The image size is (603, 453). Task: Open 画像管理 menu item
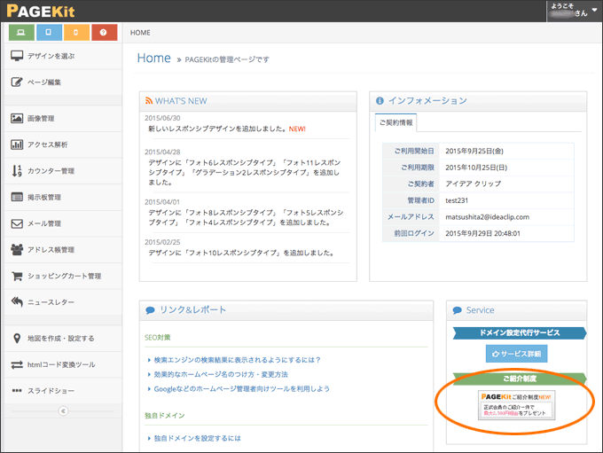64,119
